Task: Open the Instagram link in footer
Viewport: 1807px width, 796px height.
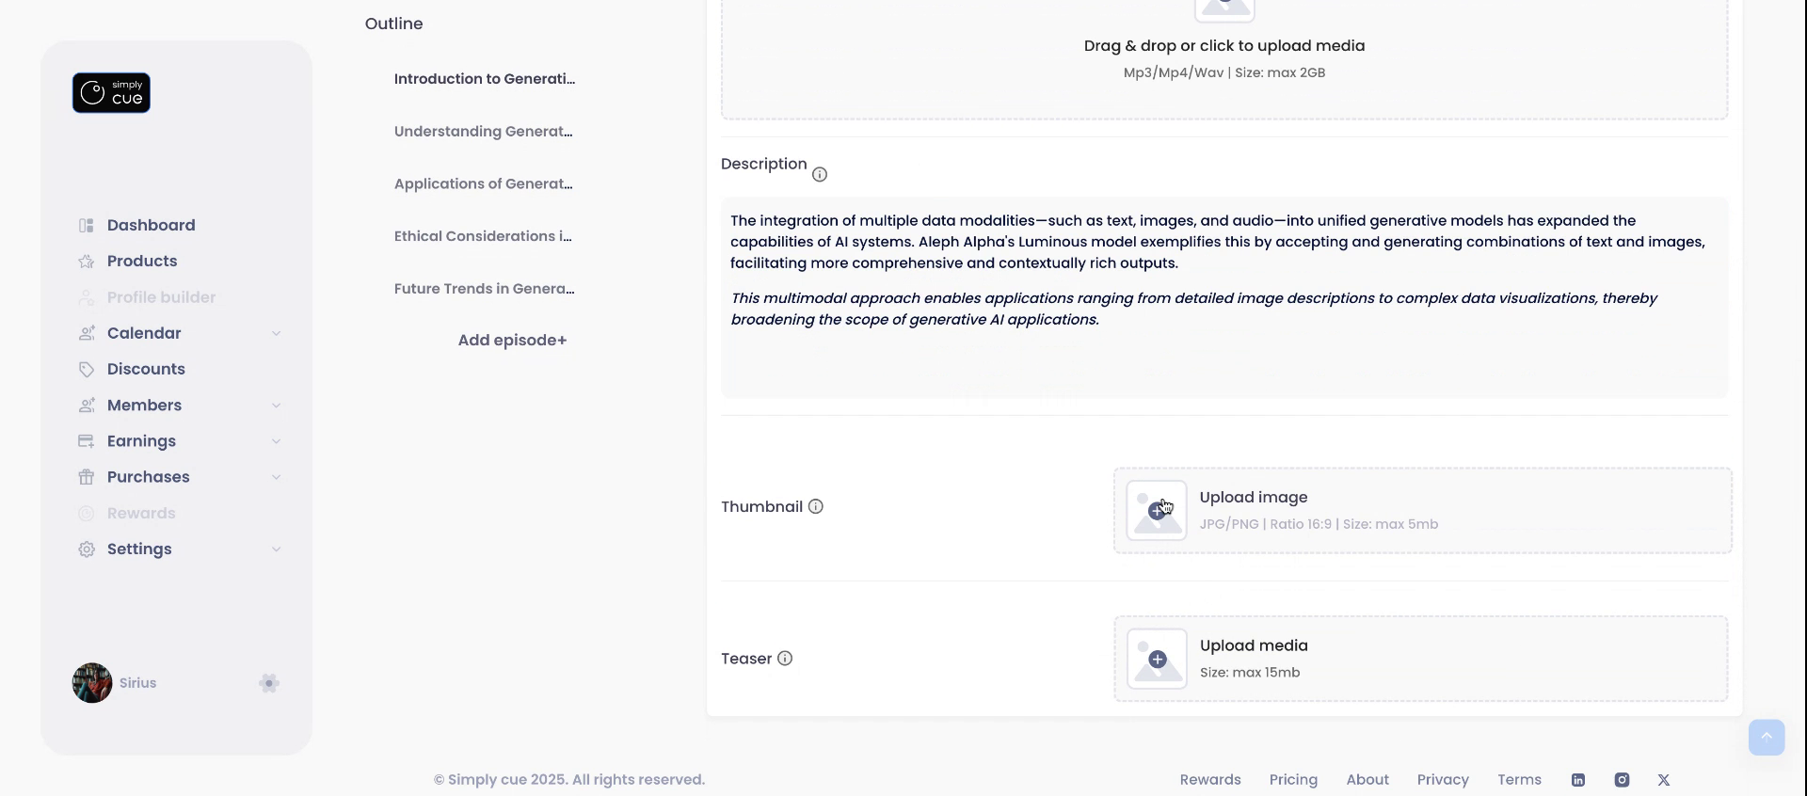Action: tap(1622, 780)
